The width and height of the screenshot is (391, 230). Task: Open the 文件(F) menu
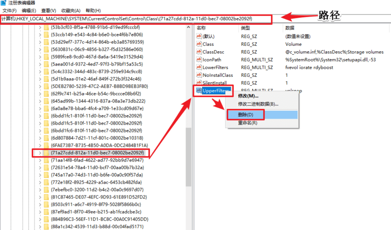pyautogui.click(x=9, y=10)
